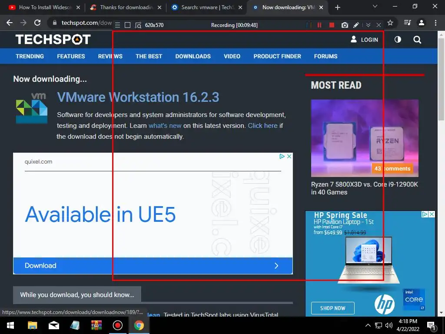Open the FORUMS menu

click(x=325, y=56)
